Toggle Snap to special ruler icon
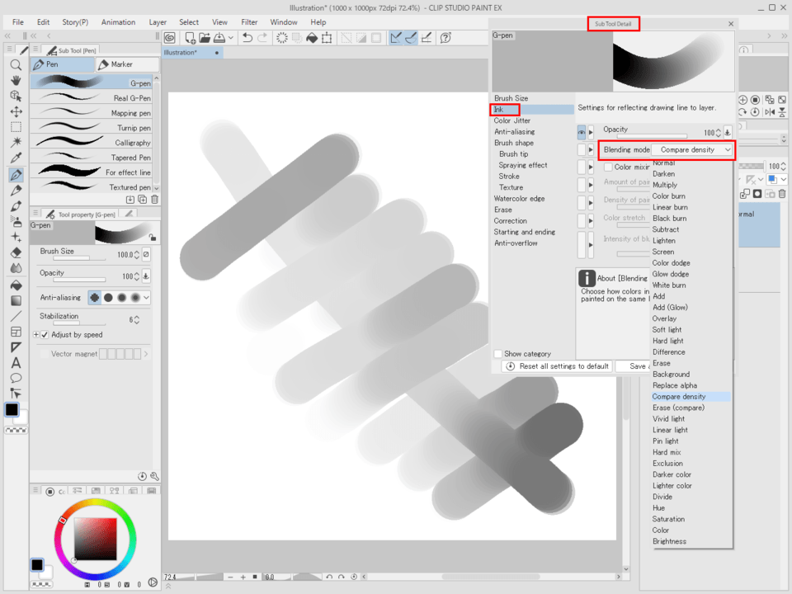 (411, 38)
